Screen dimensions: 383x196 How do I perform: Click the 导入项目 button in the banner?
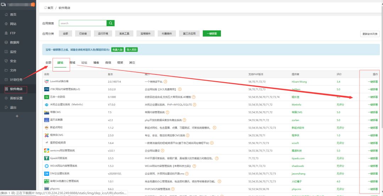click(132, 50)
